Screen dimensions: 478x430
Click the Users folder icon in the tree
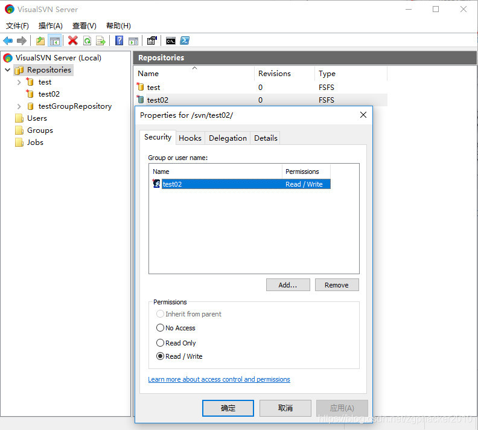coord(19,118)
